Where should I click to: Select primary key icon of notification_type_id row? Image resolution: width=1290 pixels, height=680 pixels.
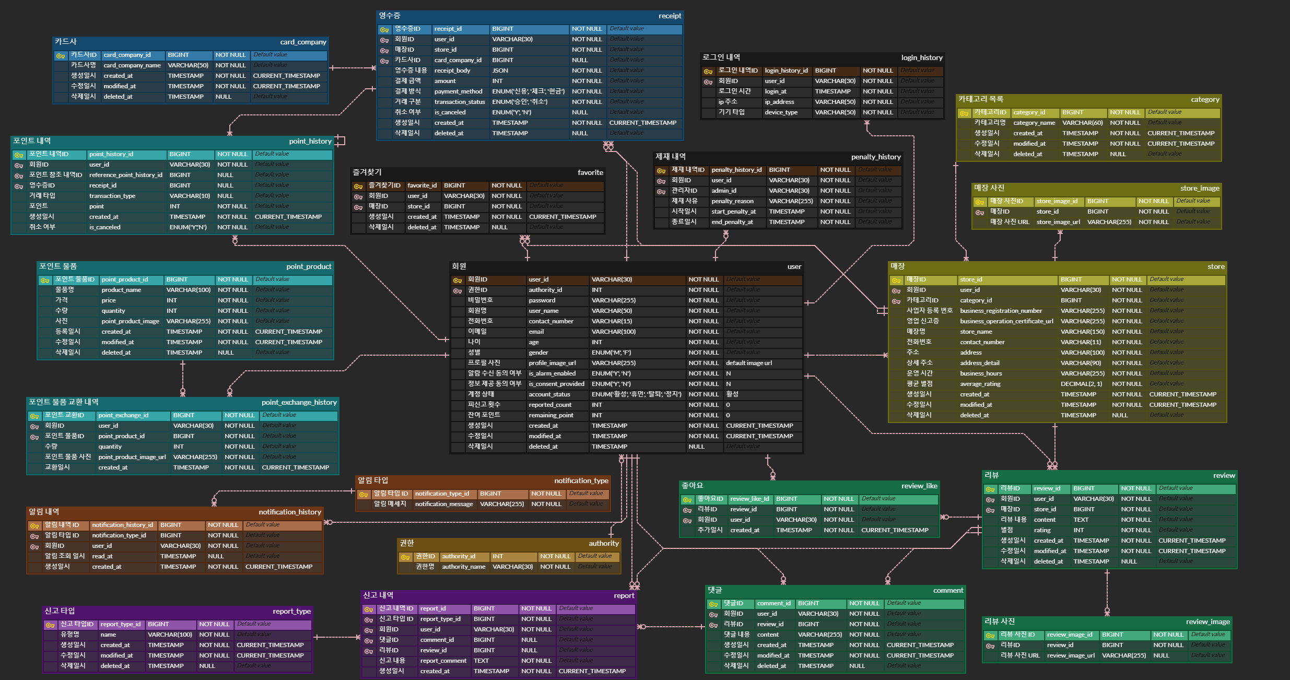tap(363, 495)
